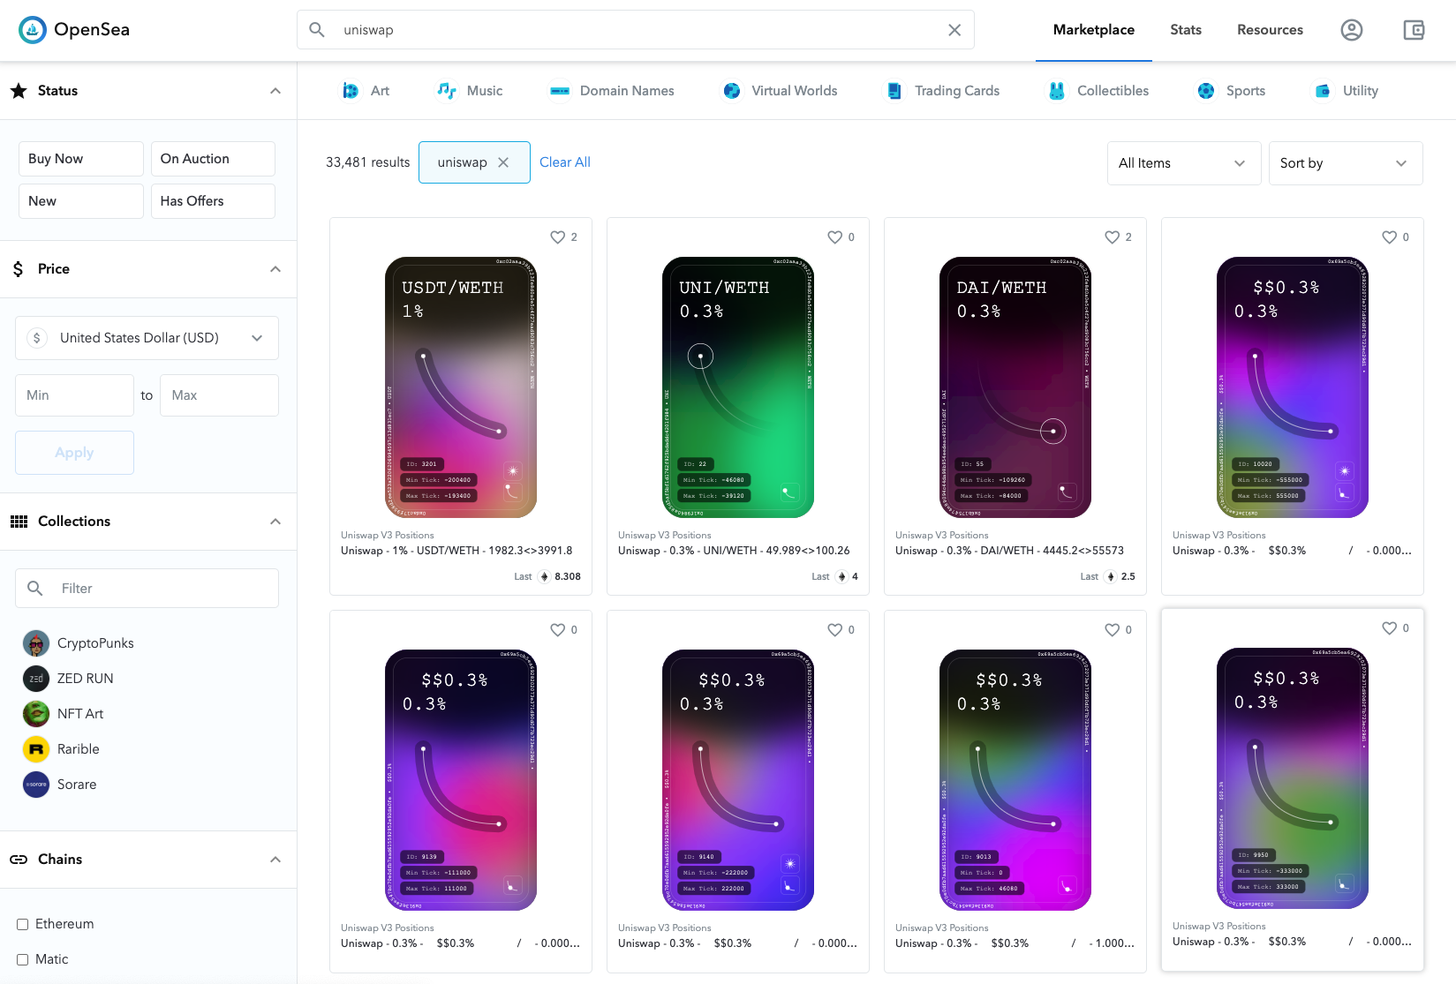This screenshot has height=984, width=1456.
Task: Open the Resources menu
Action: pyautogui.click(x=1270, y=30)
